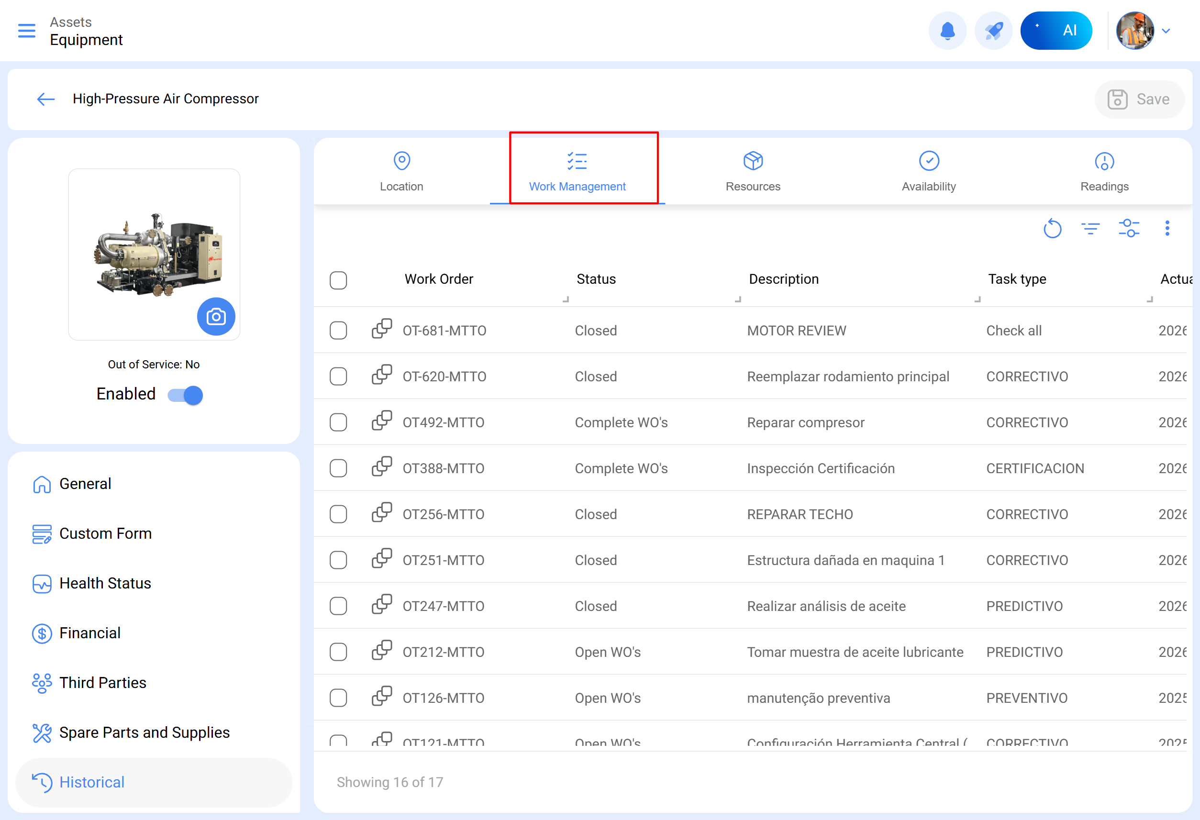Open the Readings tab
1200x820 pixels.
pyautogui.click(x=1104, y=171)
